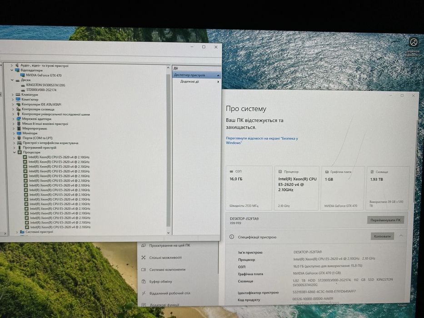
Task: Click the Програмний пристрій icon
Action: [20, 148]
